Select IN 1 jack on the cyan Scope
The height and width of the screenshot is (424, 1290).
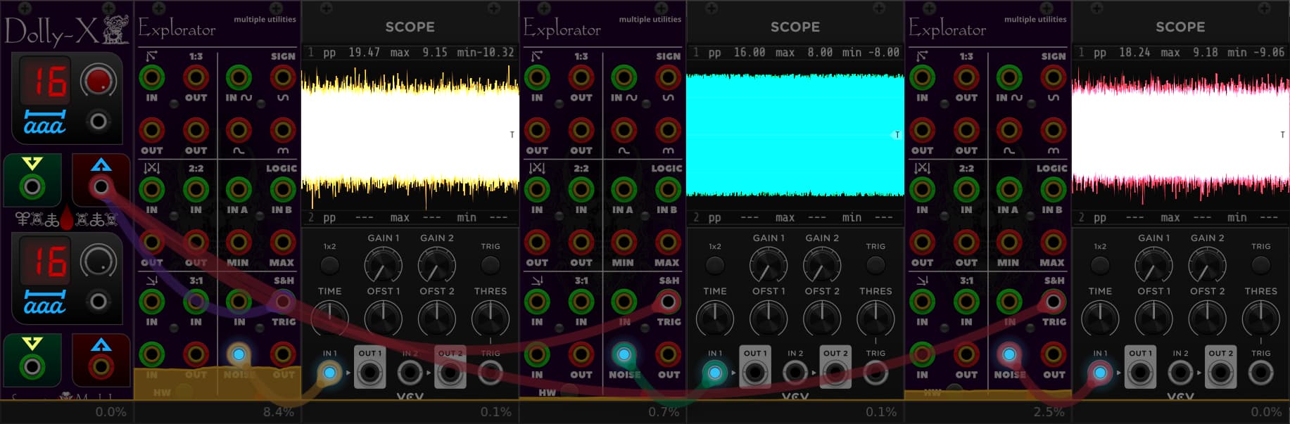pyautogui.click(x=714, y=373)
